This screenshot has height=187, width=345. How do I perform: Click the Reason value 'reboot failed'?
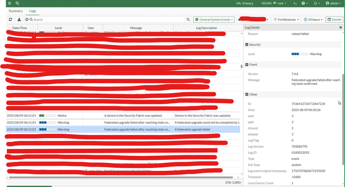pyautogui.click(x=300, y=34)
